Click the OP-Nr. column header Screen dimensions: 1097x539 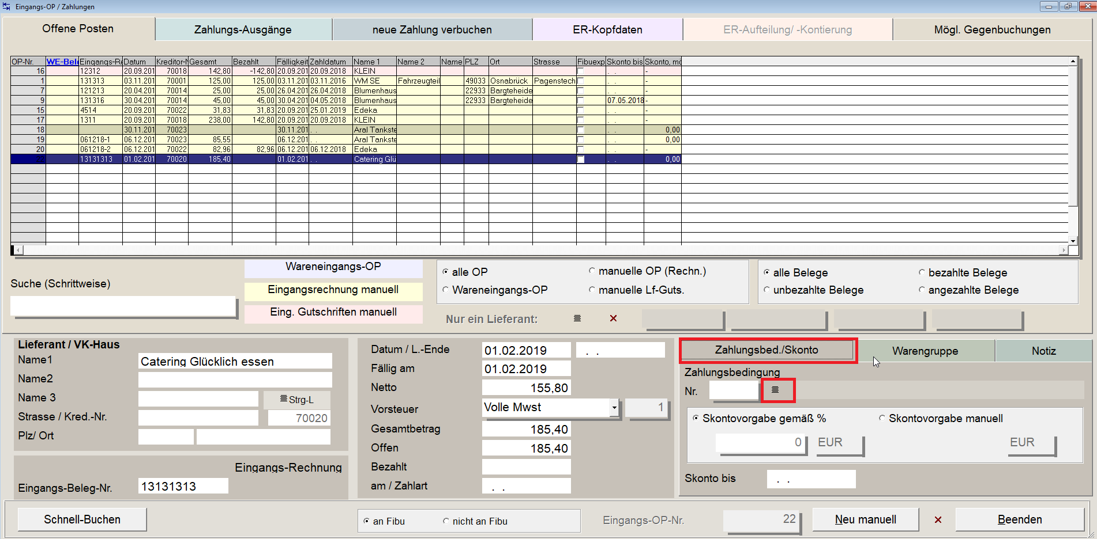pos(28,62)
